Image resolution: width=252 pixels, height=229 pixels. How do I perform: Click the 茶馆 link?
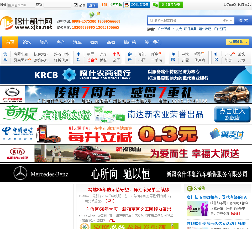[241, 55]
